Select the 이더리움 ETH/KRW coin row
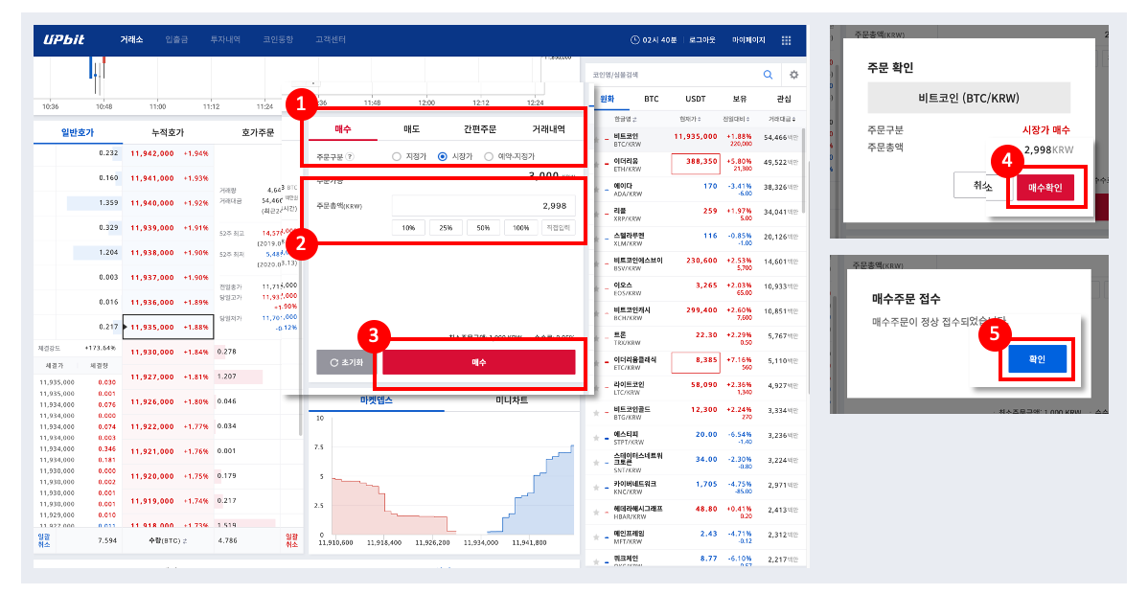 (694, 165)
